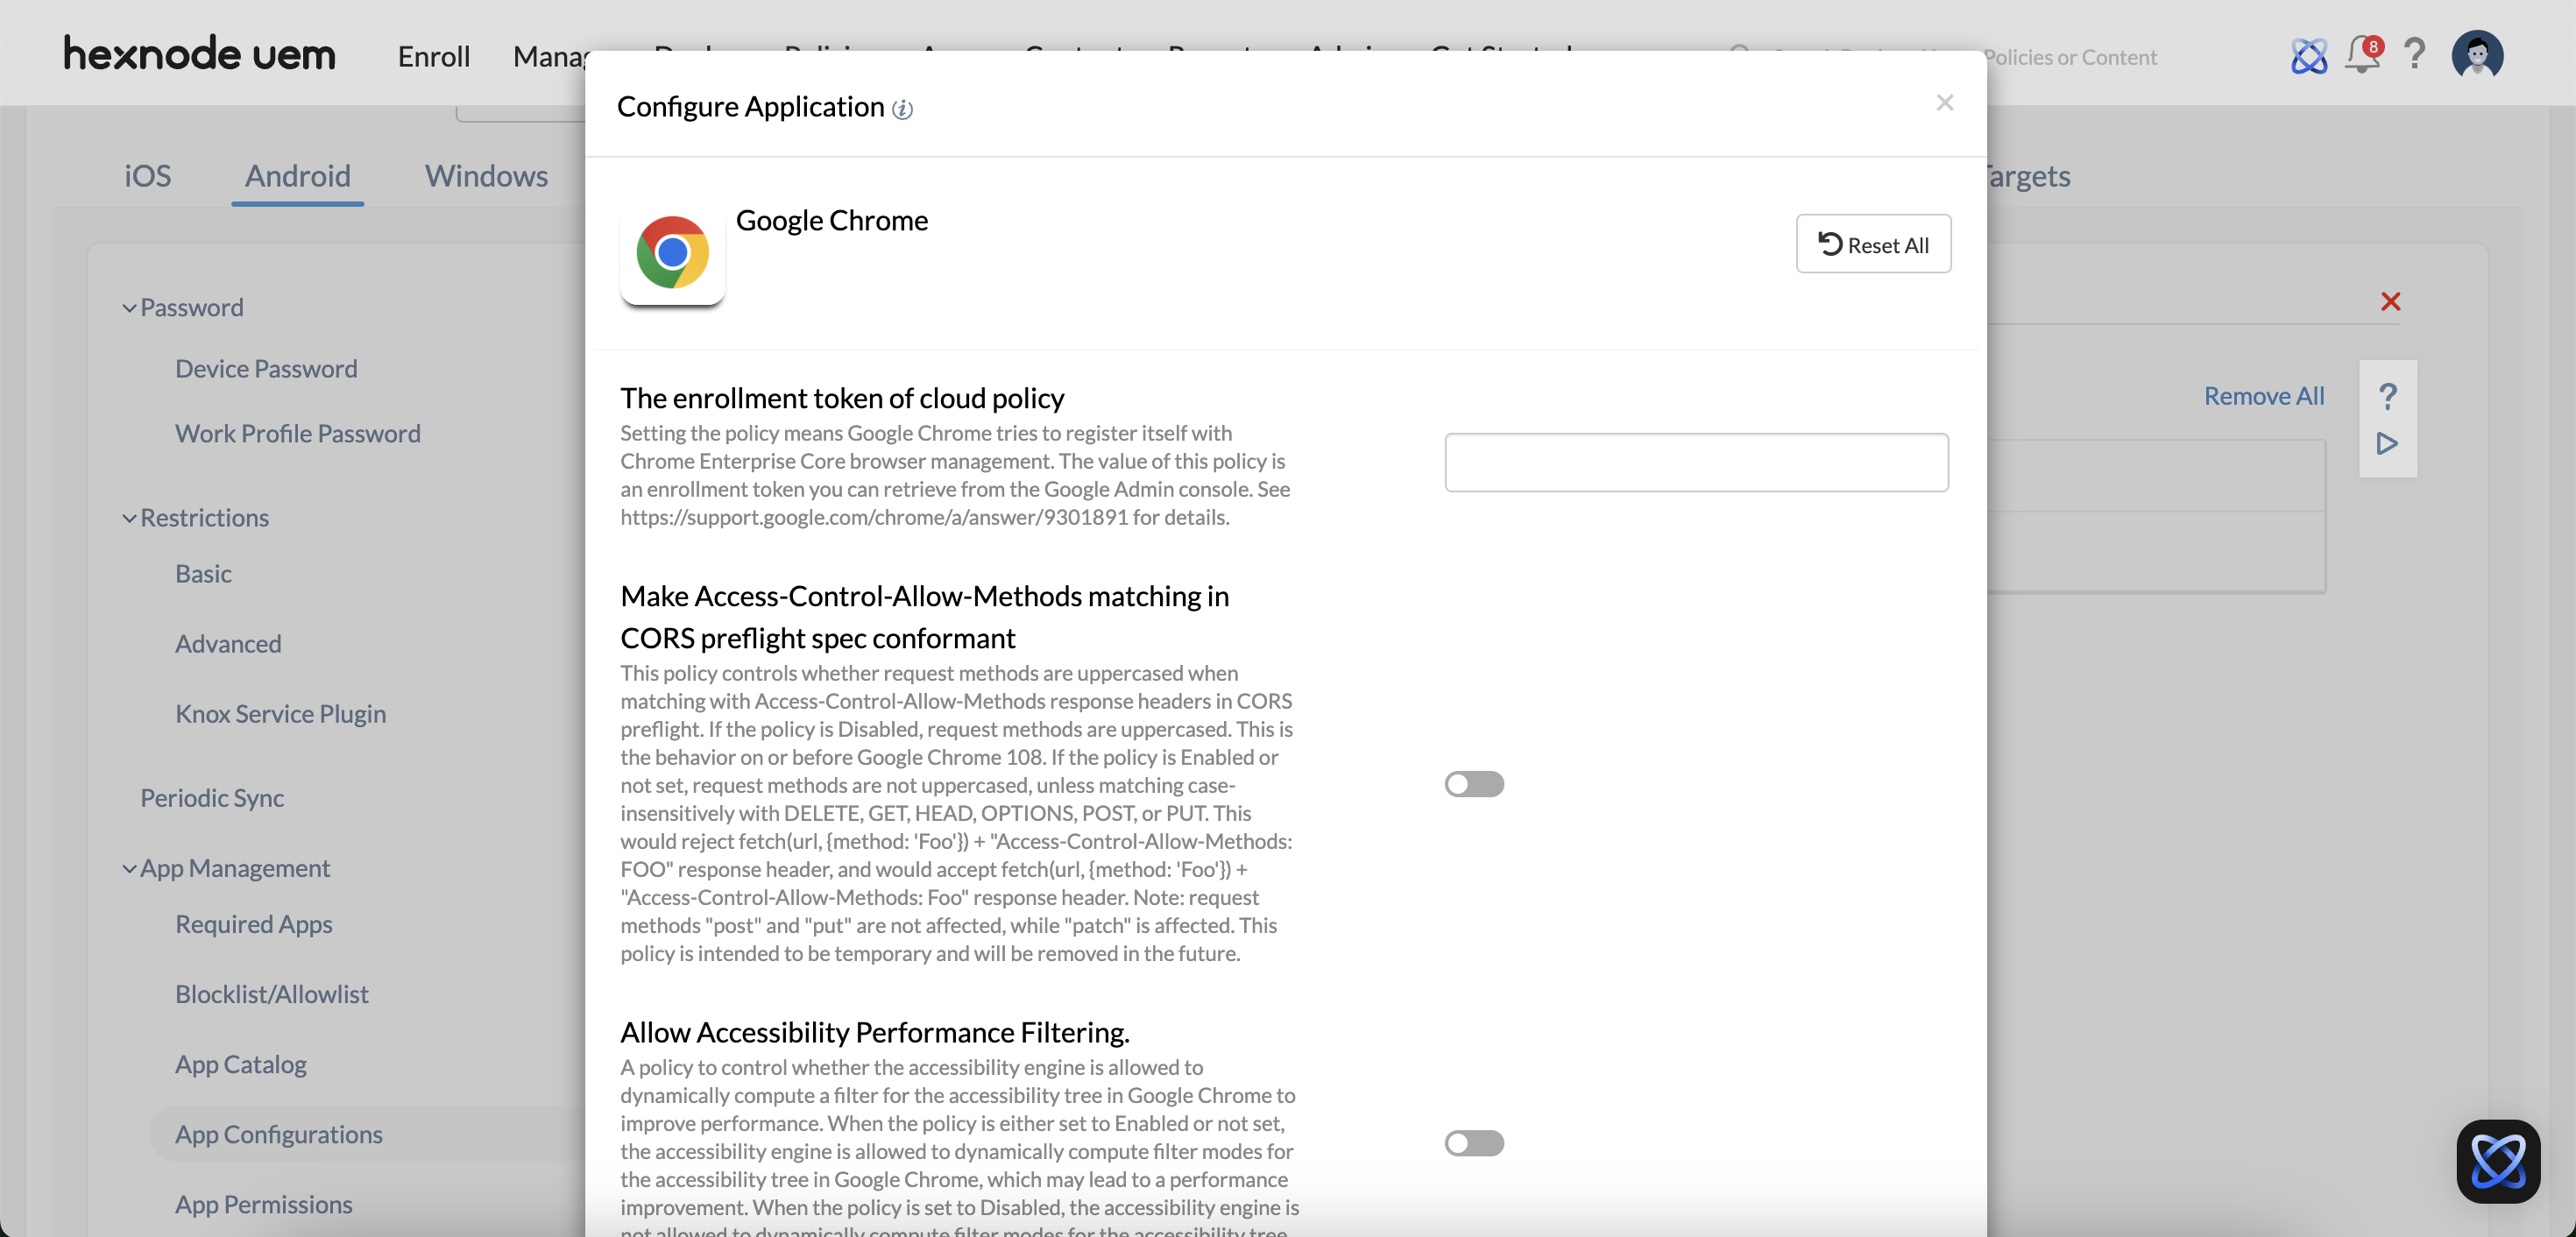Open the Manage menu
This screenshot has width=2576, height=1237.
pyautogui.click(x=549, y=56)
